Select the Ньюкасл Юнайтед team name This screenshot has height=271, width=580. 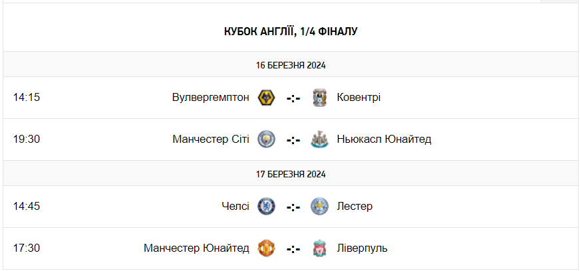click(384, 139)
